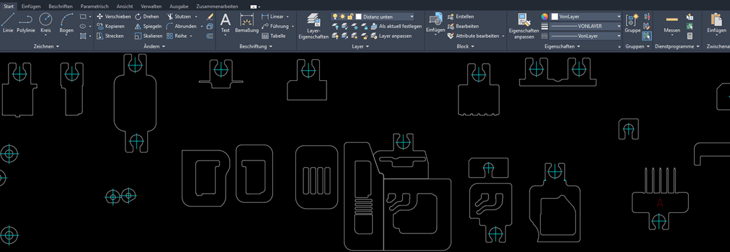The width and height of the screenshot is (730, 252).
Task: Click Erstellen in Block panel
Action: tap(461, 17)
